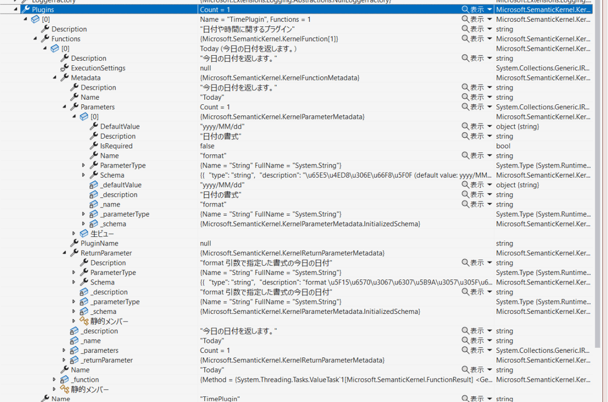Click the wrench icon beside Metadata
This screenshot has height=402, width=608.
64,78
